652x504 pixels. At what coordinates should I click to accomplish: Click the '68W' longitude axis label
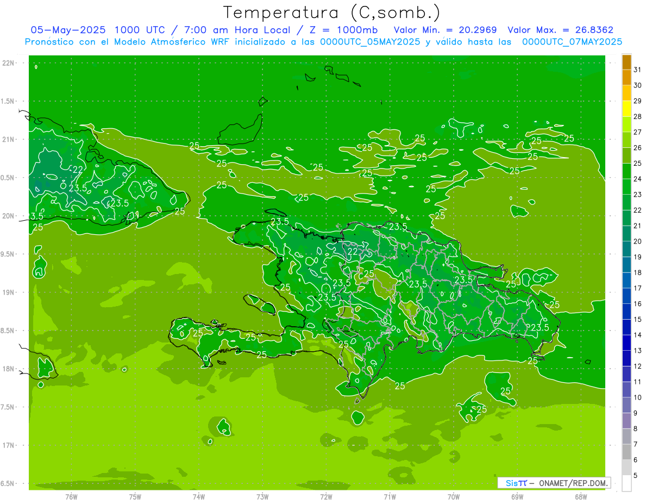tap(581, 497)
